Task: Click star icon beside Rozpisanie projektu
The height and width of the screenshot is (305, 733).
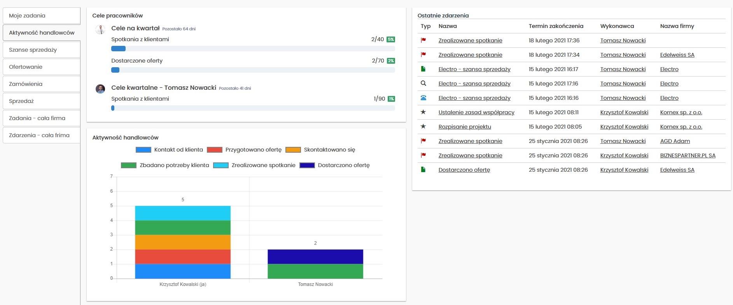Action: point(423,127)
